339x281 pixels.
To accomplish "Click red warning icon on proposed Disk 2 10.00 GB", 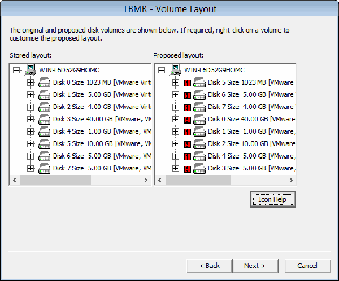I will [188, 144].
